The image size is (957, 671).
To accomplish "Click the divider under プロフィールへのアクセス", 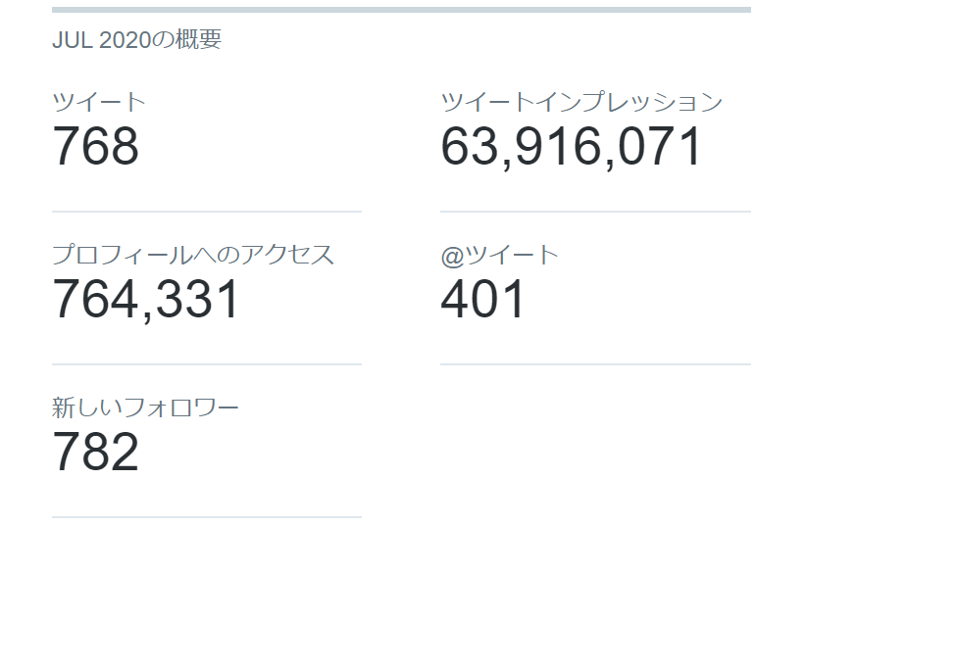I will click(x=206, y=362).
